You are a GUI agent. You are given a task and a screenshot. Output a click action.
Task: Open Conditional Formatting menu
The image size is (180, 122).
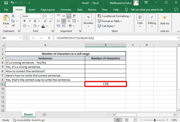(x=114, y=16)
